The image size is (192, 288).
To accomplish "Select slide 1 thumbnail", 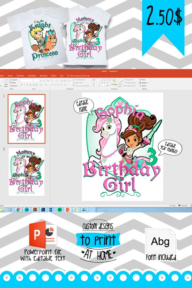I will point(27,119).
